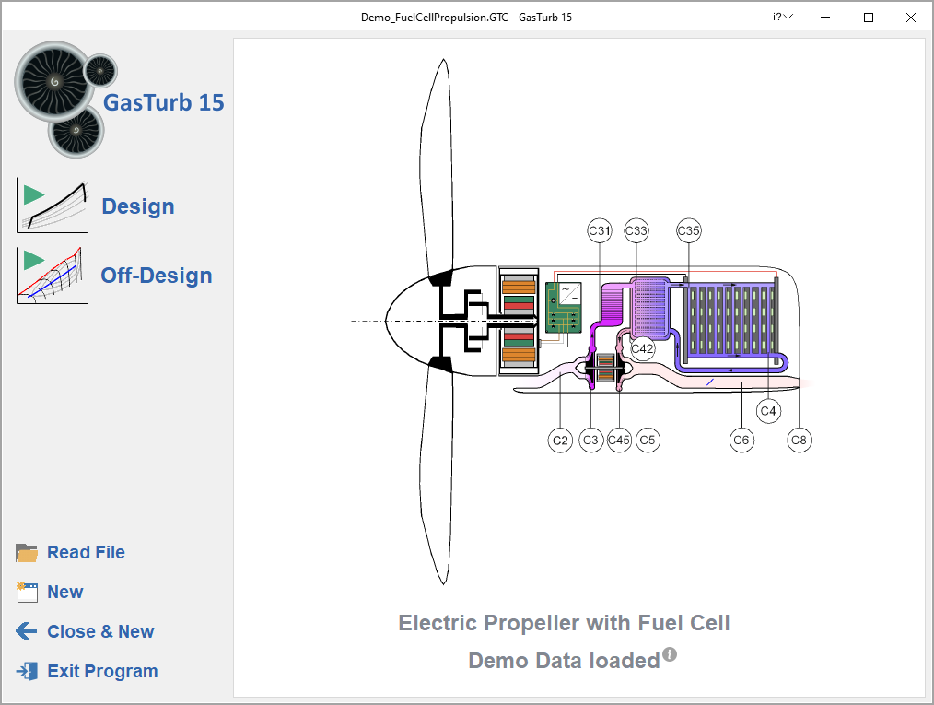Click the GasTurb 15 title text

pyautogui.click(x=164, y=102)
